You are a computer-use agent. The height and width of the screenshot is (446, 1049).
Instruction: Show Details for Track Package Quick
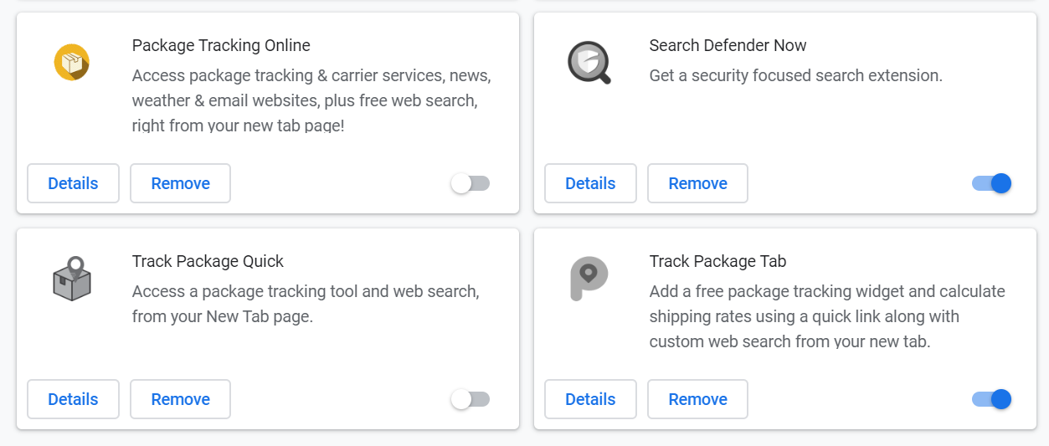[73, 399]
